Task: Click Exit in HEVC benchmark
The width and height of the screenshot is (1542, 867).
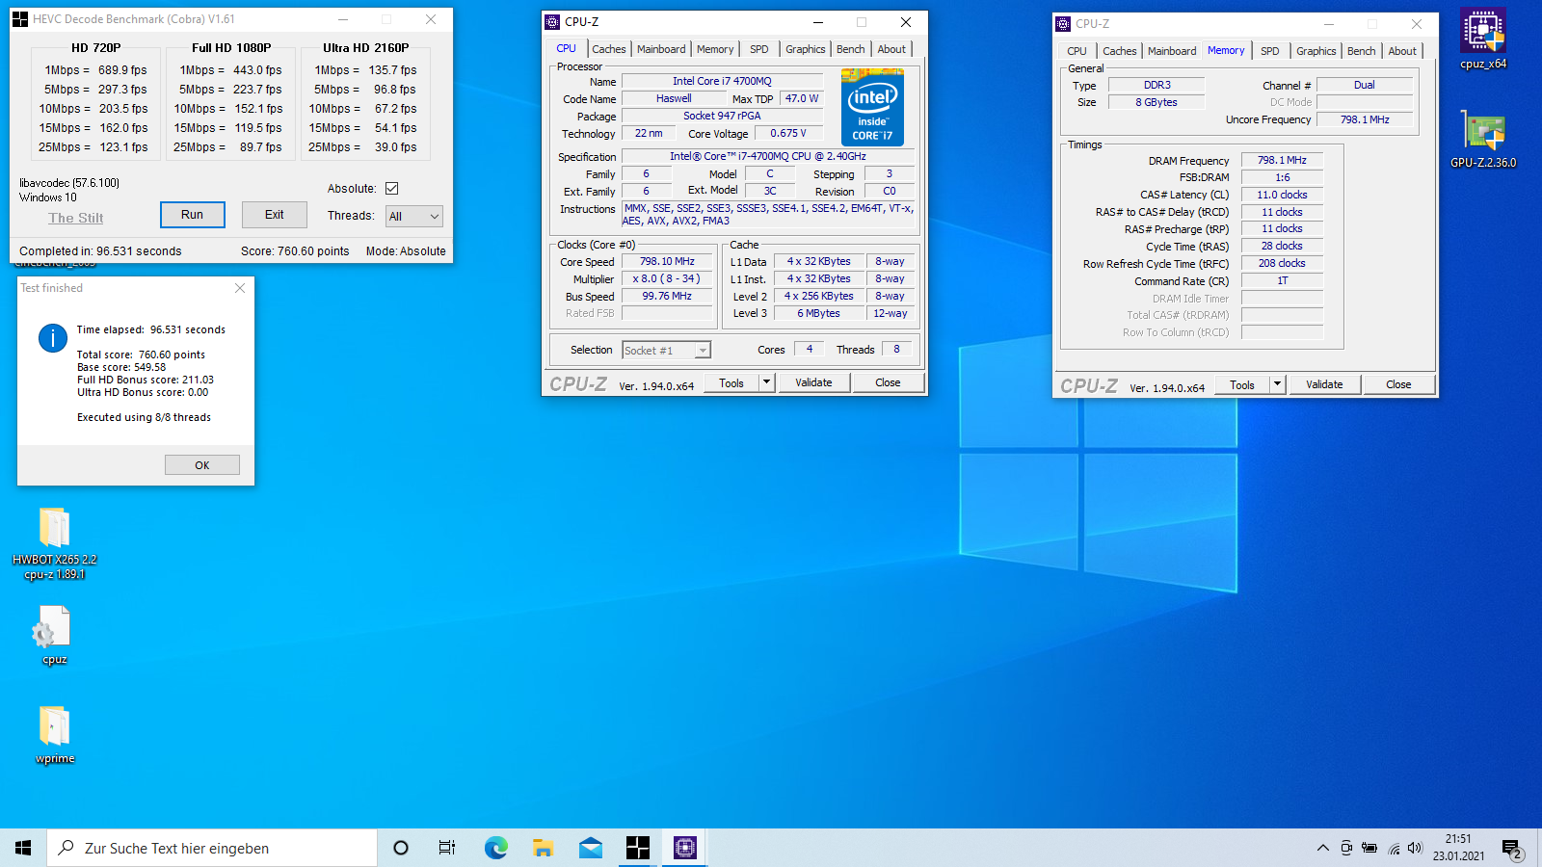Action: 275,215
